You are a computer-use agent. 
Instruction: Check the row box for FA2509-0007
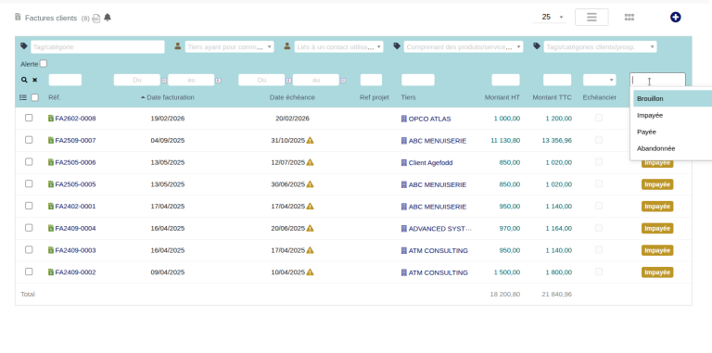tap(29, 140)
